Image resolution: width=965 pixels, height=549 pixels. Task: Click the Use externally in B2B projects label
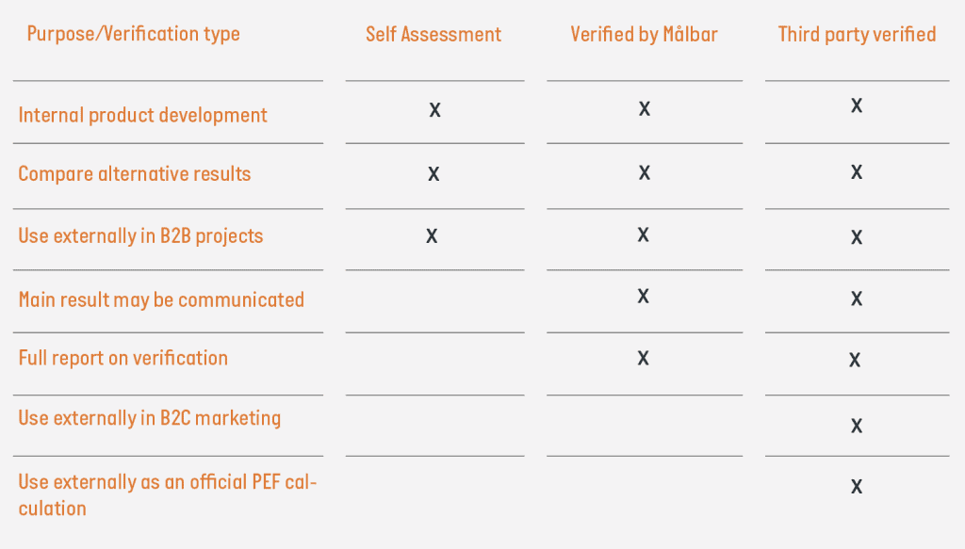[140, 236]
